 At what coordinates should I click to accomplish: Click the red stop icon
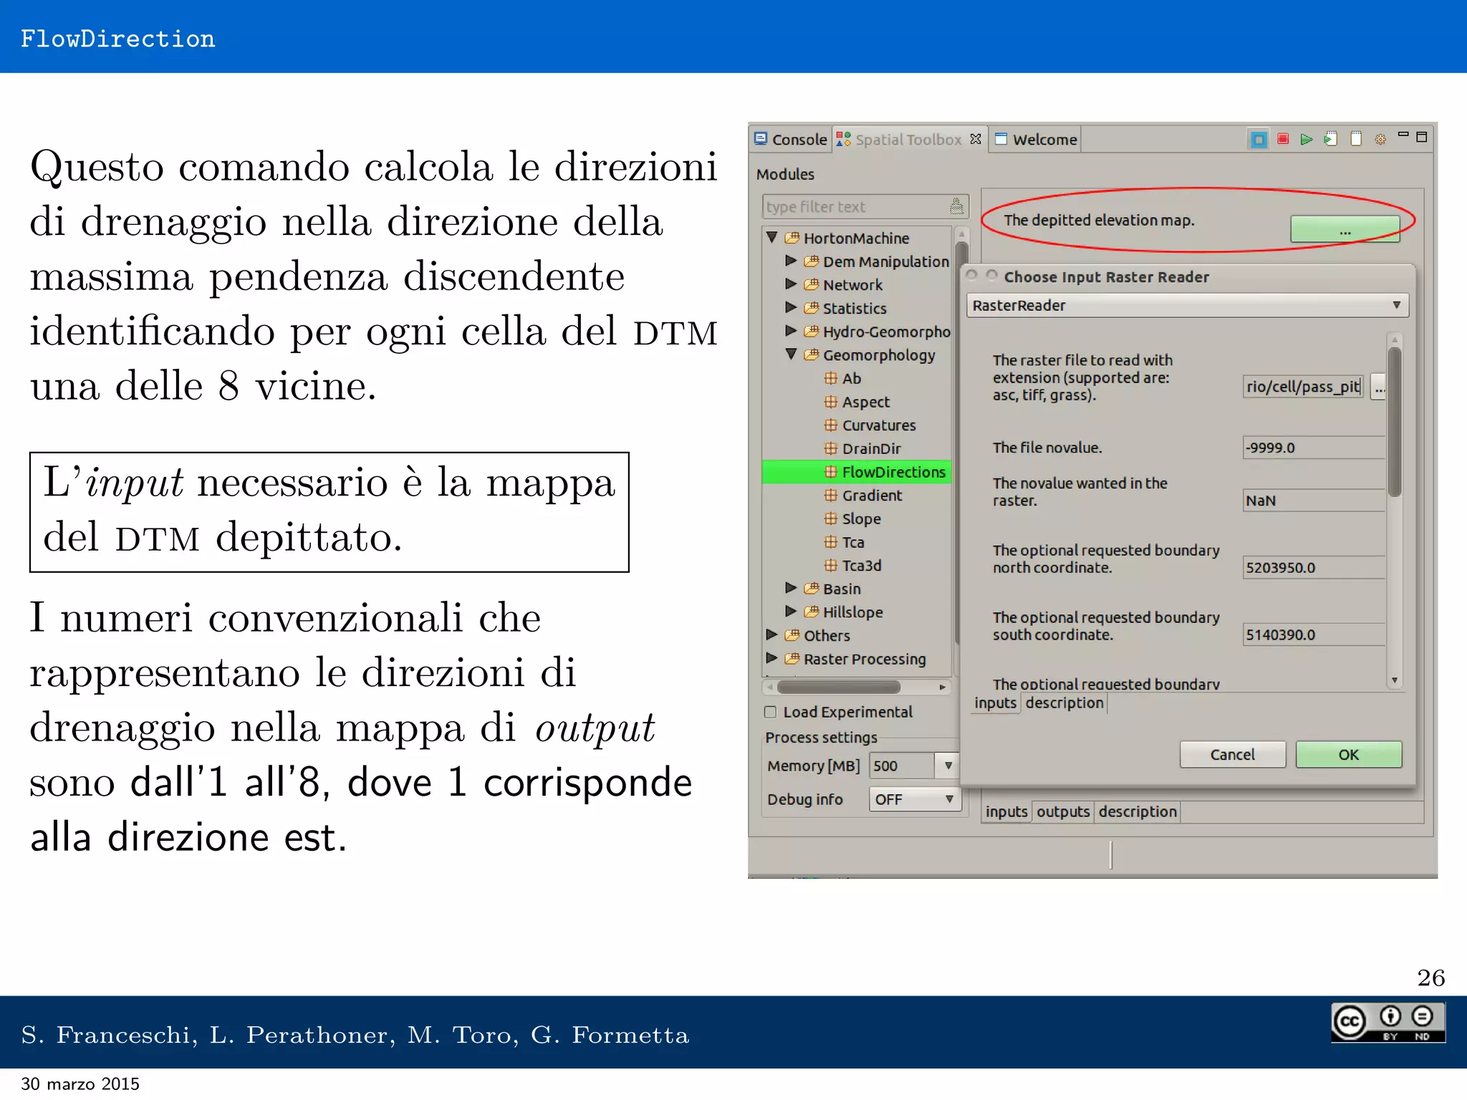coord(1283,139)
